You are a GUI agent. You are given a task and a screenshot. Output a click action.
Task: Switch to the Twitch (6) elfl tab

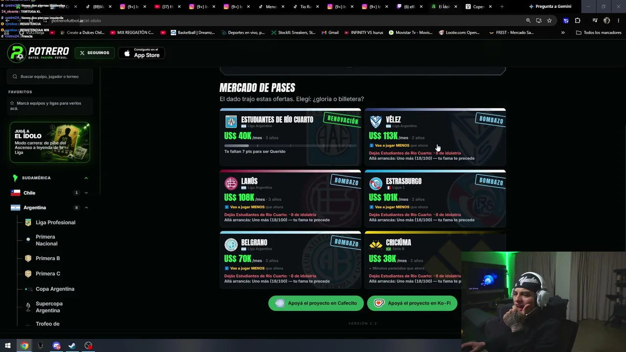(x=410, y=7)
